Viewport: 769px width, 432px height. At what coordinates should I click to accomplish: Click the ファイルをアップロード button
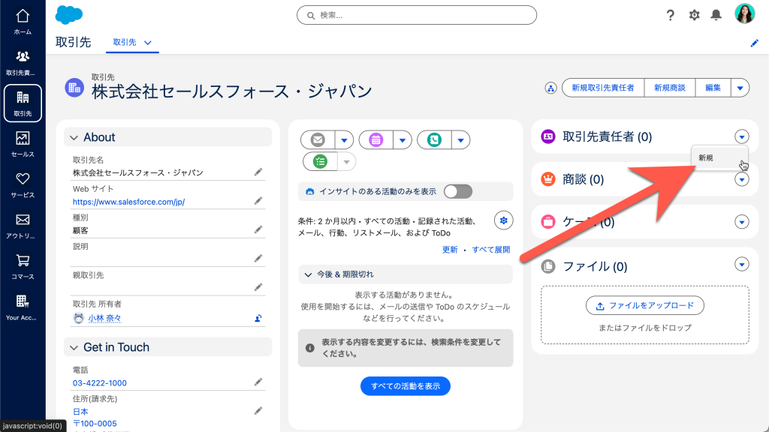tap(644, 306)
